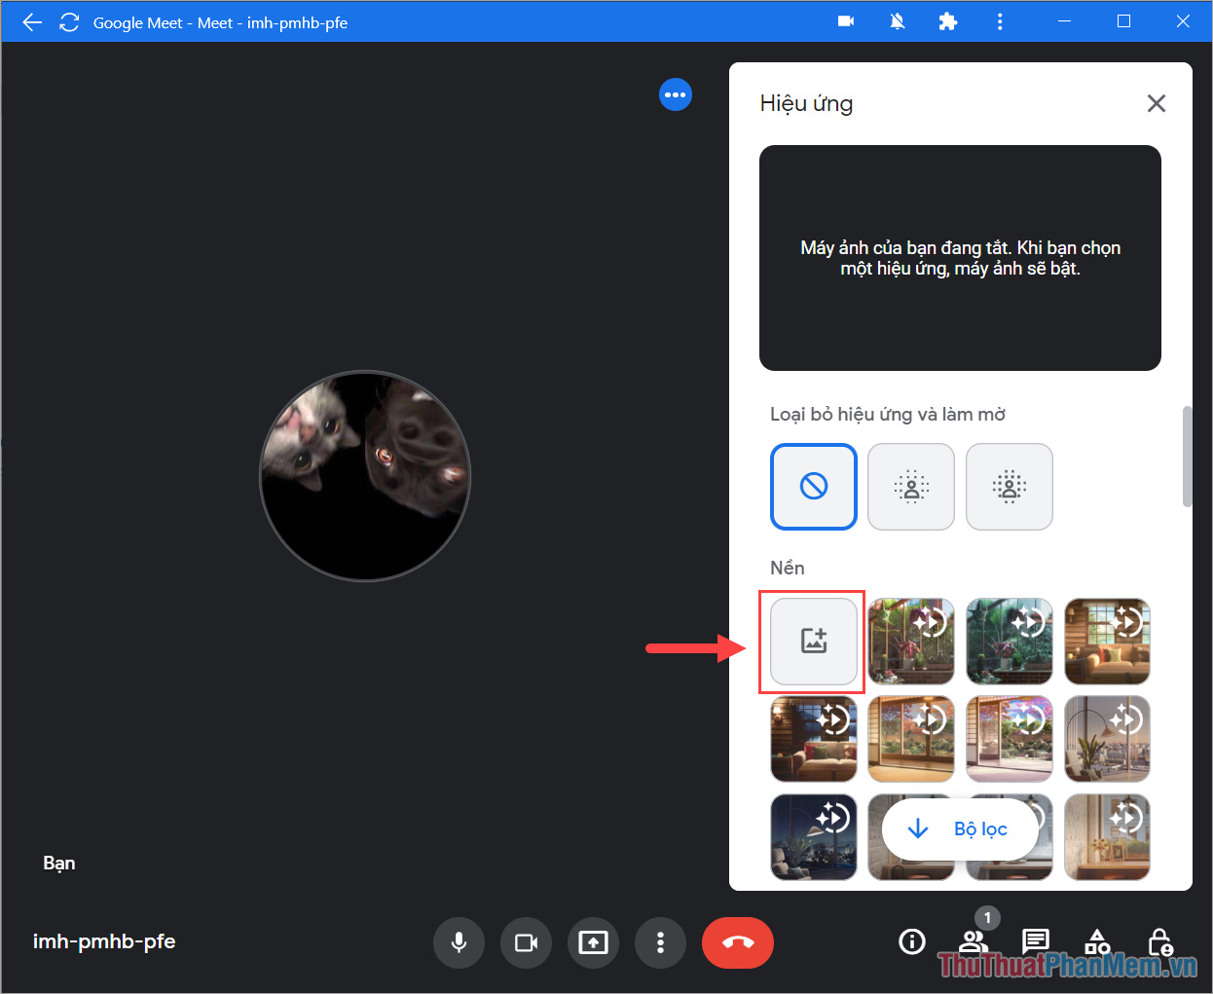Click the muted notifications bell icon
This screenshot has height=994, width=1213.
[897, 21]
